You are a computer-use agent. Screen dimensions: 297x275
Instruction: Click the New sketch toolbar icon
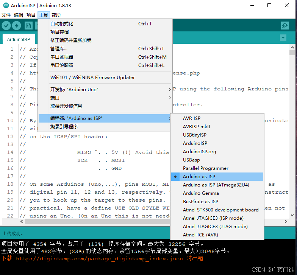pos(28,26)
